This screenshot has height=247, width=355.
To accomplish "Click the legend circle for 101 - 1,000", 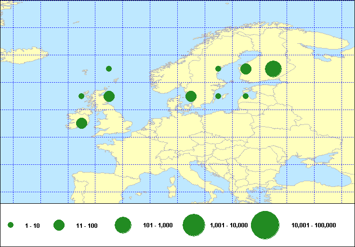I will click(x=123, y=225).
